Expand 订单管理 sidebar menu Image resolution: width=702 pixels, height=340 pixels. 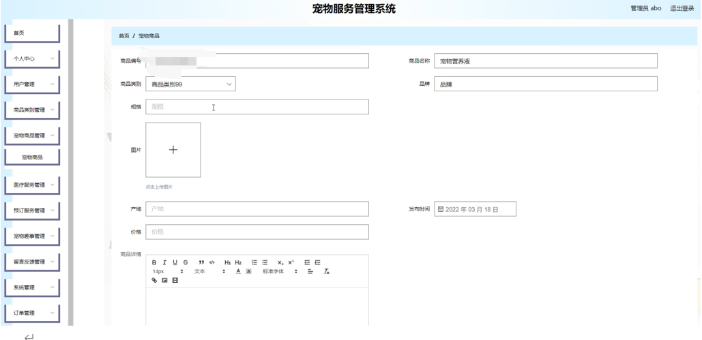pyautogui.click(x=32, y=313)
